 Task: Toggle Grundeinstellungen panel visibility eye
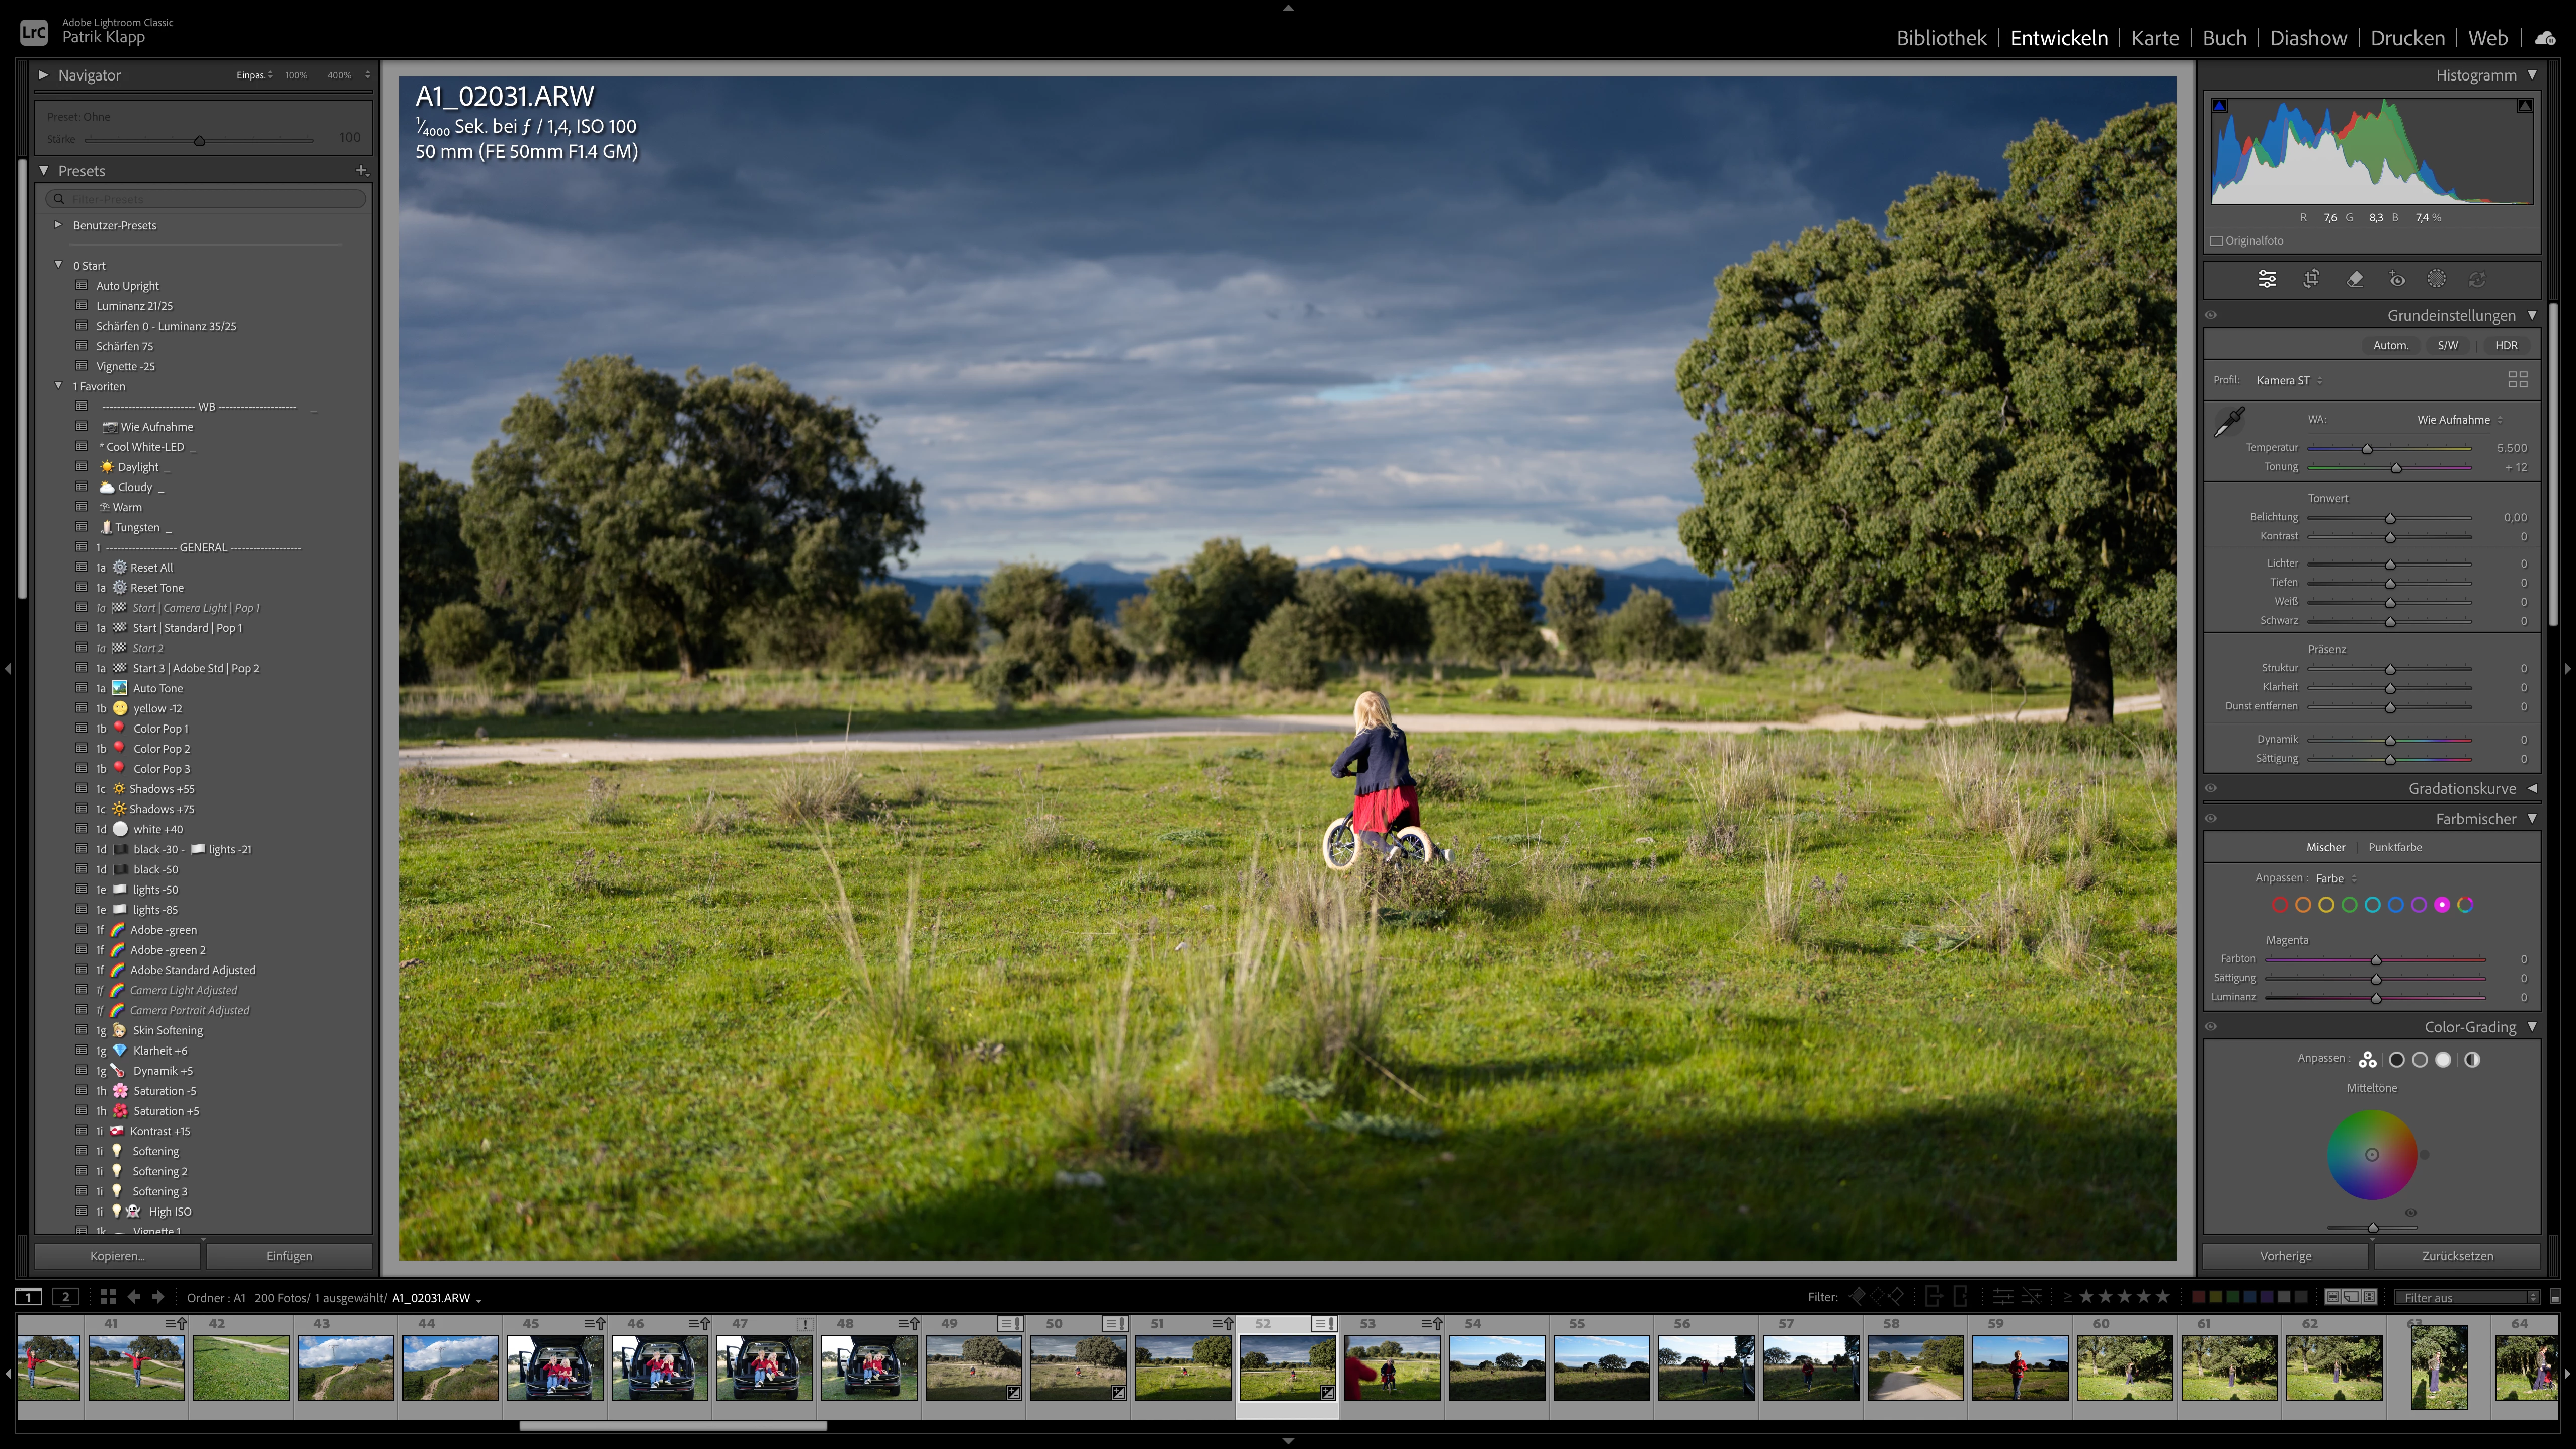2211,316
